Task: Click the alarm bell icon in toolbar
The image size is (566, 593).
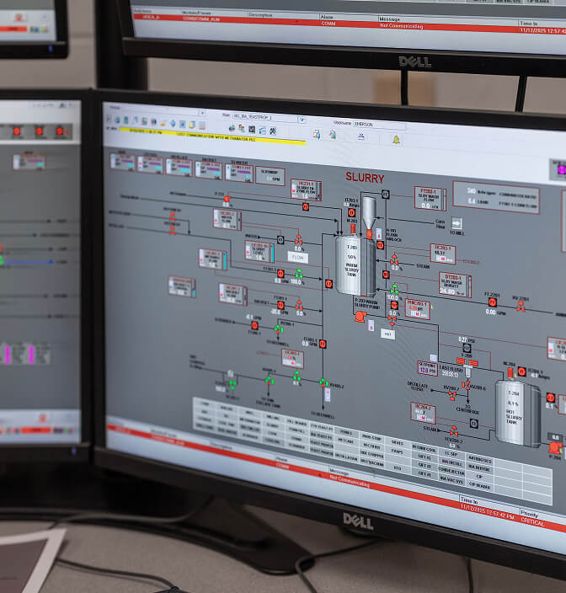Action: 396,140
